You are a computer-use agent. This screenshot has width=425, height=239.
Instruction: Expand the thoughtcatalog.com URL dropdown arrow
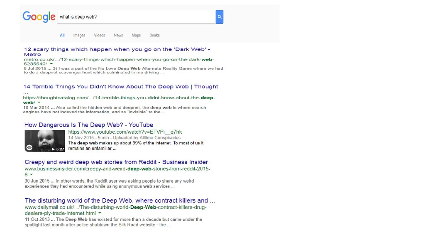point(39,102)
